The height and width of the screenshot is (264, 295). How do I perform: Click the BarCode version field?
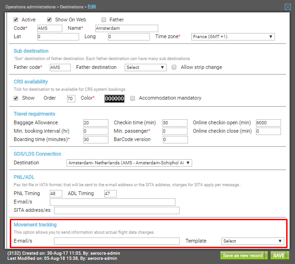tap(175, 140)
